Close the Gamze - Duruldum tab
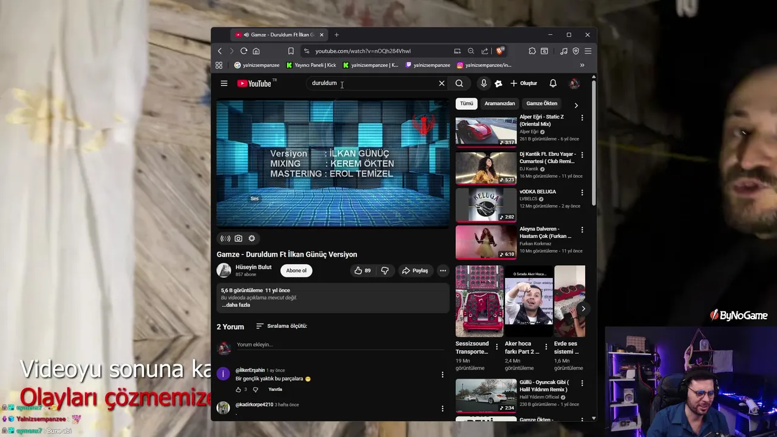This screenshot has width=777, height=437. [322, 35]
